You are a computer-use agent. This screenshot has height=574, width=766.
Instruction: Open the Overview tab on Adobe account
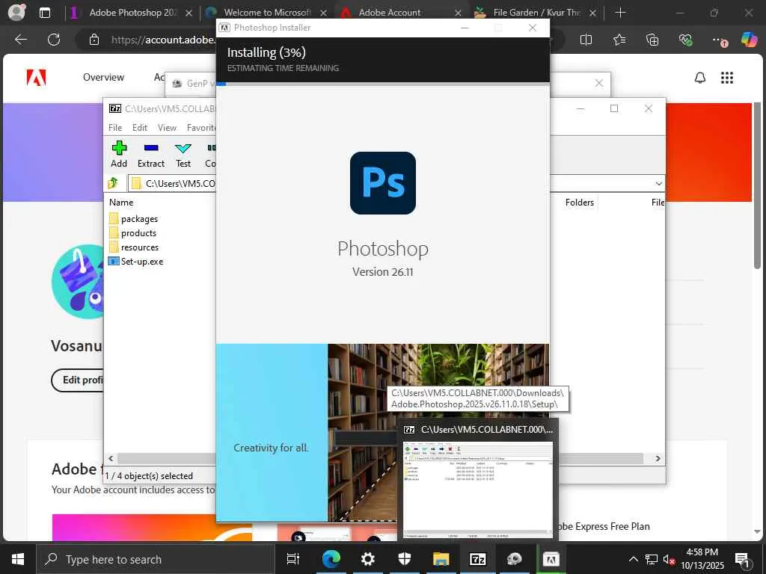click(x=103, y=77)
